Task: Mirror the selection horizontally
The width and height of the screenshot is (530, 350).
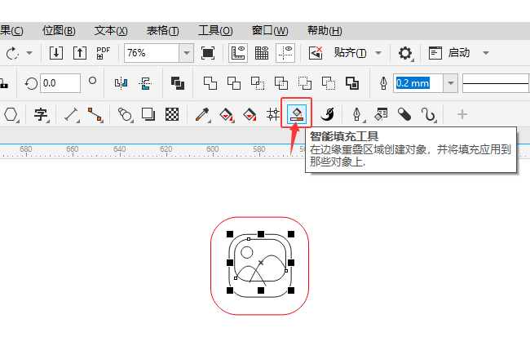Action: pyautogui.click(x=121, y=83)
